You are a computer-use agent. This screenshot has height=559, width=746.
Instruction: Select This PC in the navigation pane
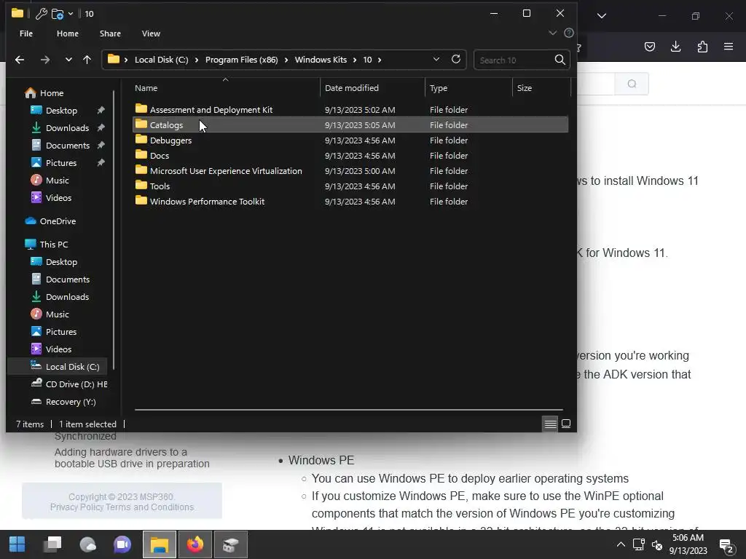(54, 245)
